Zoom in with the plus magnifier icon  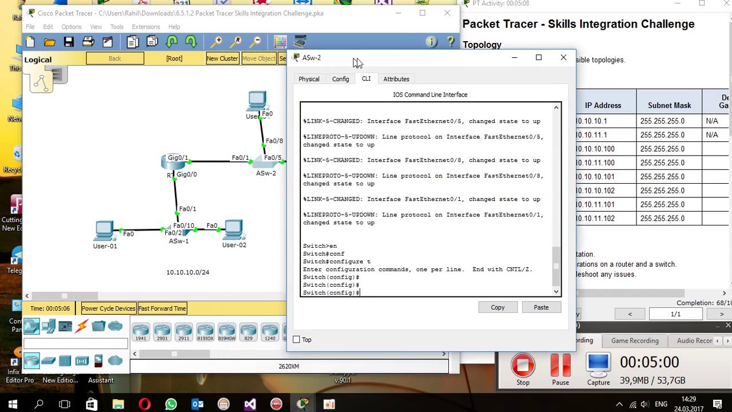click(x=216, y=42)
